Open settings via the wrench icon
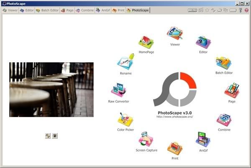Viewport: 251px width, 168px height. pyautogui.click(x=240, y=10)
